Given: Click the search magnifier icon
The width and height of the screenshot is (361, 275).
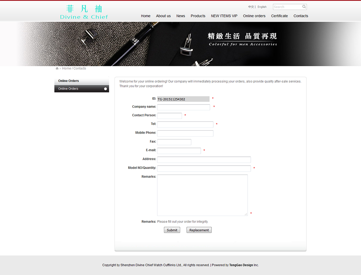Looking at the screenshot, I should click(x=304, y=7).
